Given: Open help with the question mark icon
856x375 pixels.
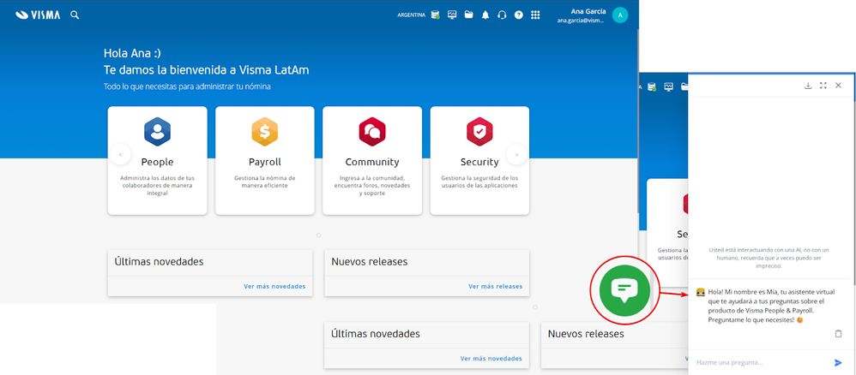Looking at the screenshot, I should pyautogui.click(x=519, y=15).
